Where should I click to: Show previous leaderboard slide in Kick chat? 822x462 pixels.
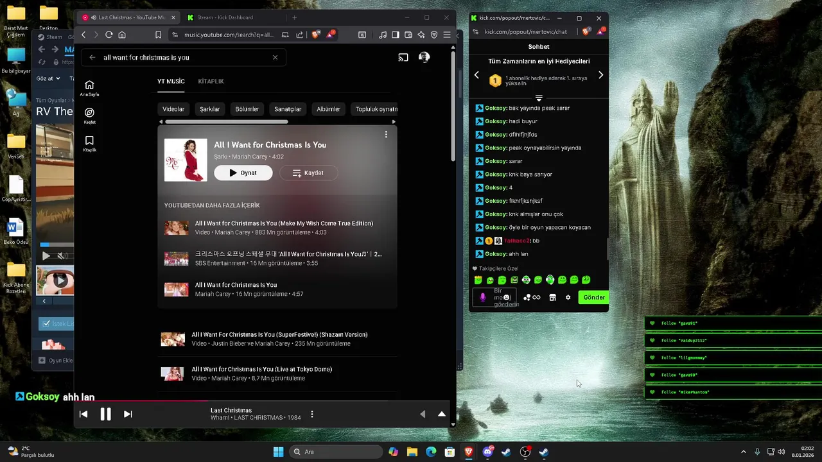(477, 75)
